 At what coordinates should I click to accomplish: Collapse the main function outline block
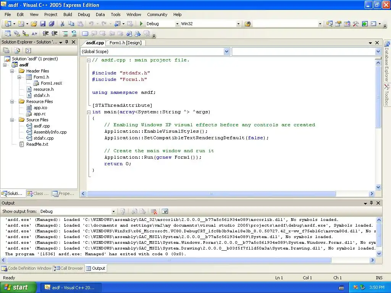tap(89, 112)
